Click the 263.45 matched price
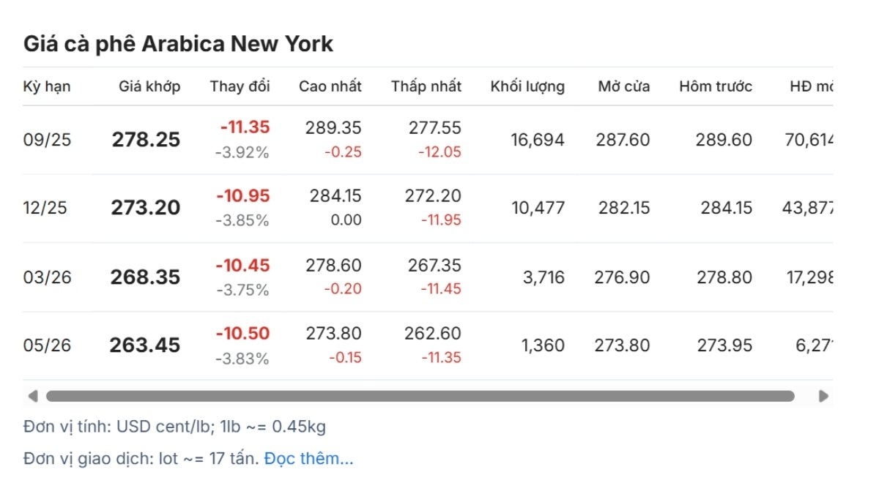The height and width of the screenshot is (494, 879). 145,345
